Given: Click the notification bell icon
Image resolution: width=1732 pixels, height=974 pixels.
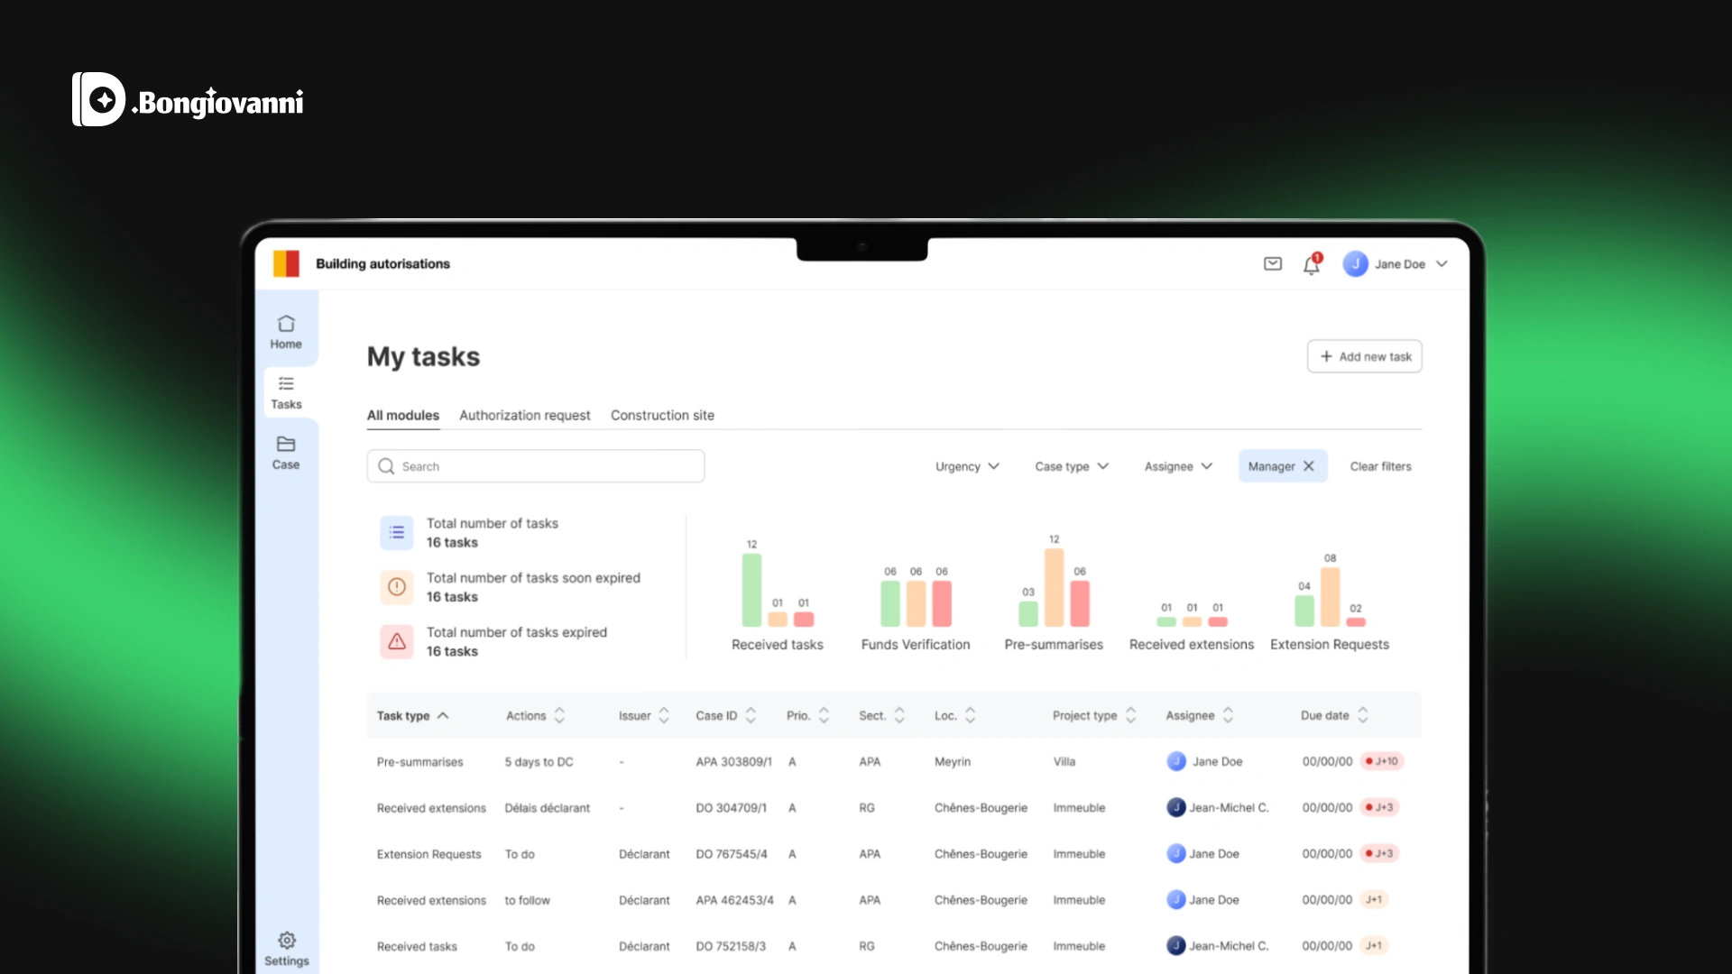Looking at the screenshot, I should click(1311, 265).
